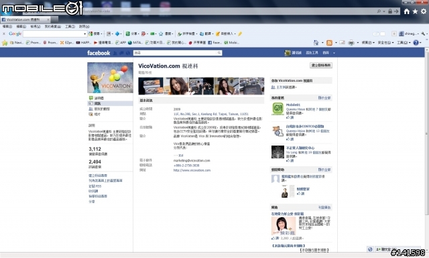Open the Mobi... favorites bar bookmark
This screenshot has height=258, width=429.
click(x=231, y=43)
